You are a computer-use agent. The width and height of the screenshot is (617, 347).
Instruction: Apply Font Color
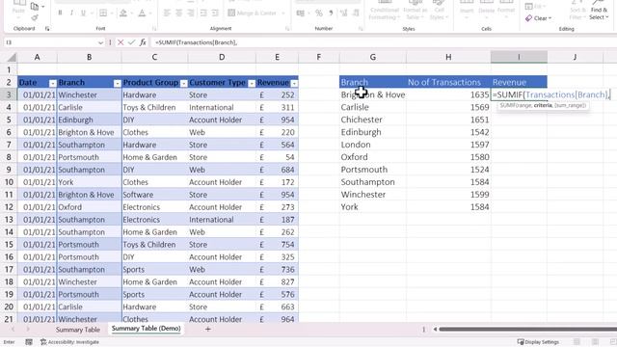142,13
